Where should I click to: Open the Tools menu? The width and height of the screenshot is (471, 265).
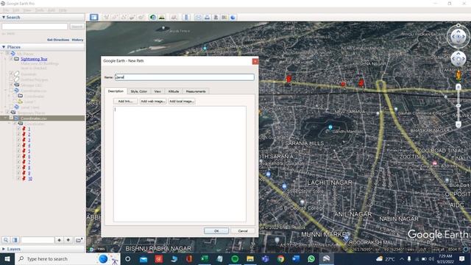tap(39, 10)
